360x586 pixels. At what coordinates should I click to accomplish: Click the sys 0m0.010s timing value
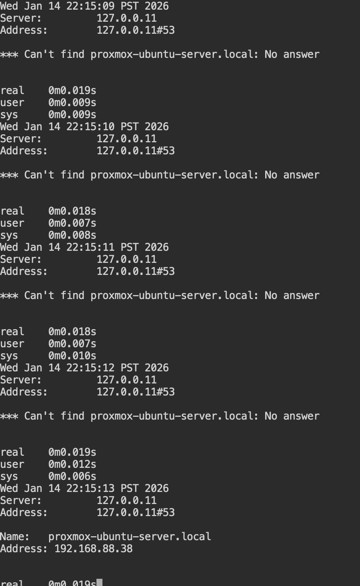72,356
